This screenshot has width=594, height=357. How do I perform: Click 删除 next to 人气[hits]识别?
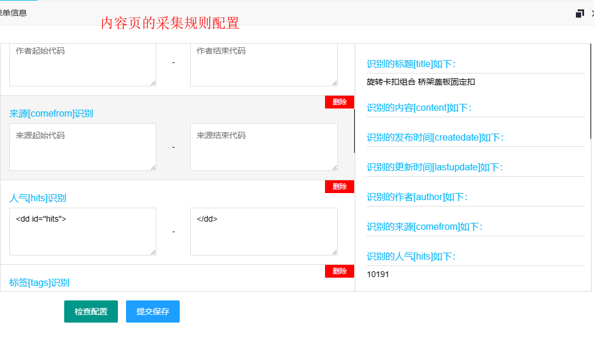[339, 187]
